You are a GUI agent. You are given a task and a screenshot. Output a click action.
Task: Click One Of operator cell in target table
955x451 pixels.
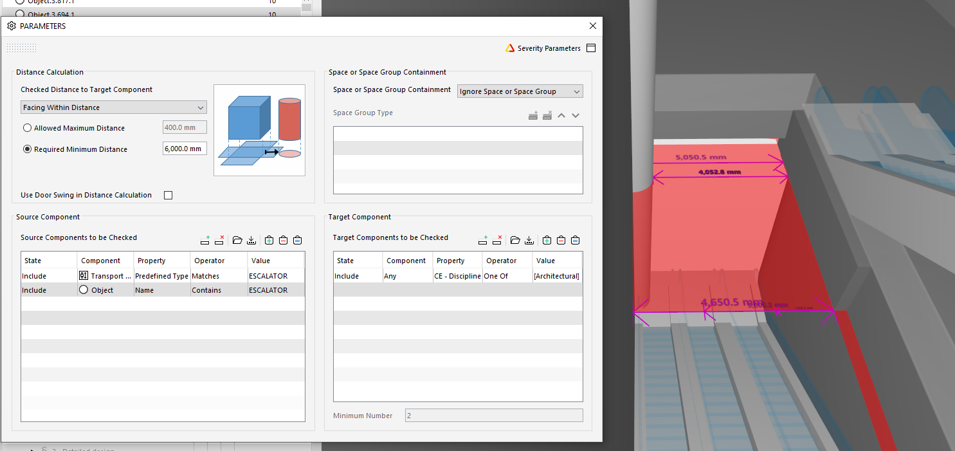click(x=508, y=276)
